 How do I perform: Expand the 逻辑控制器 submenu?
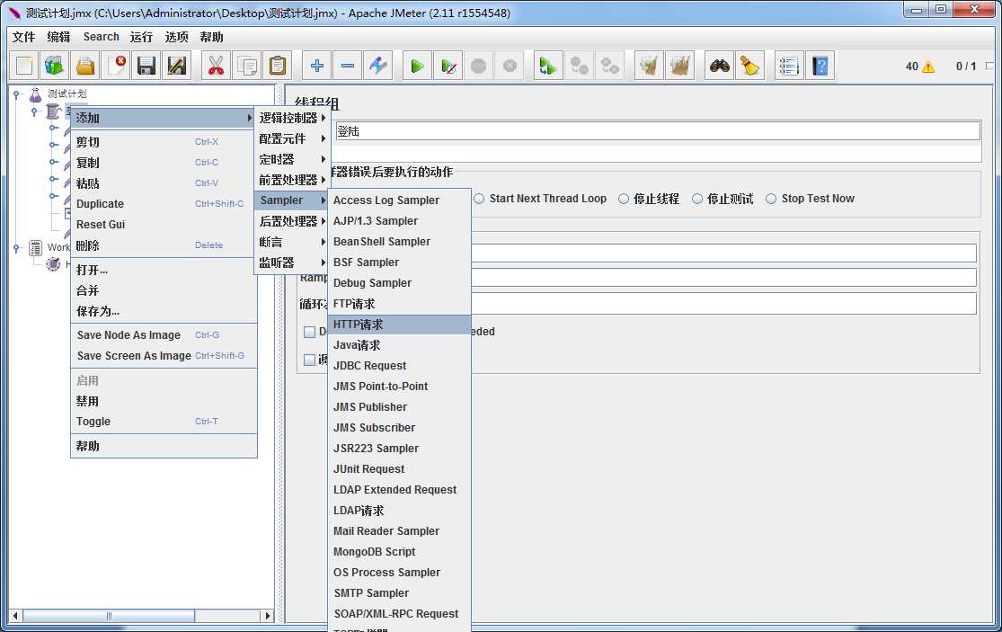(291, 118)
